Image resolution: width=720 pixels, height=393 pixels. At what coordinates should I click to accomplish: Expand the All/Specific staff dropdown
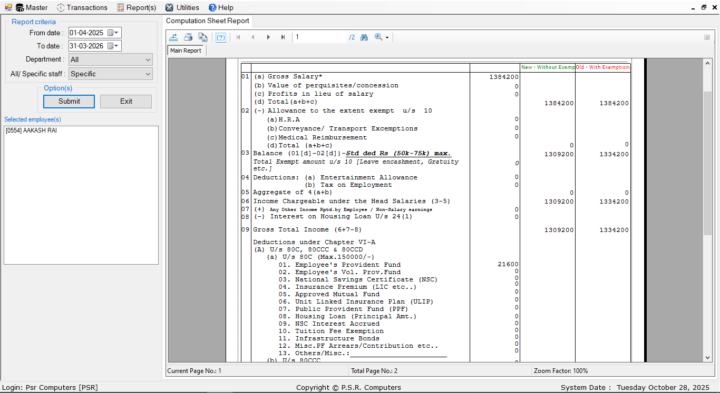[148, 74]
